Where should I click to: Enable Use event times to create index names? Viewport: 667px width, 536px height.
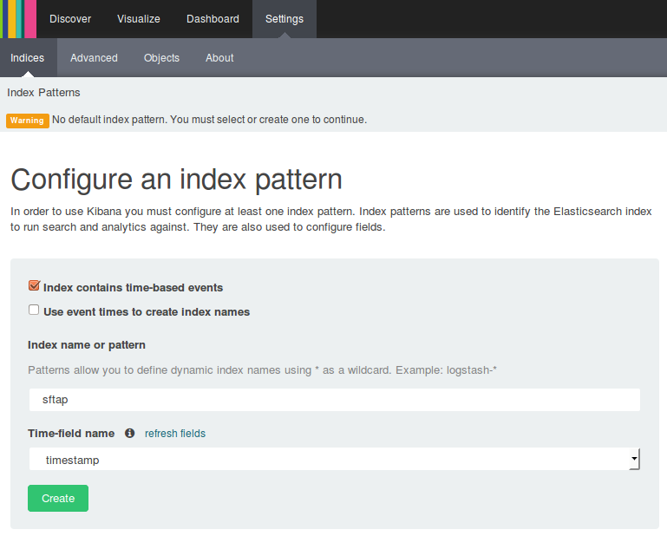pos(34,310)
